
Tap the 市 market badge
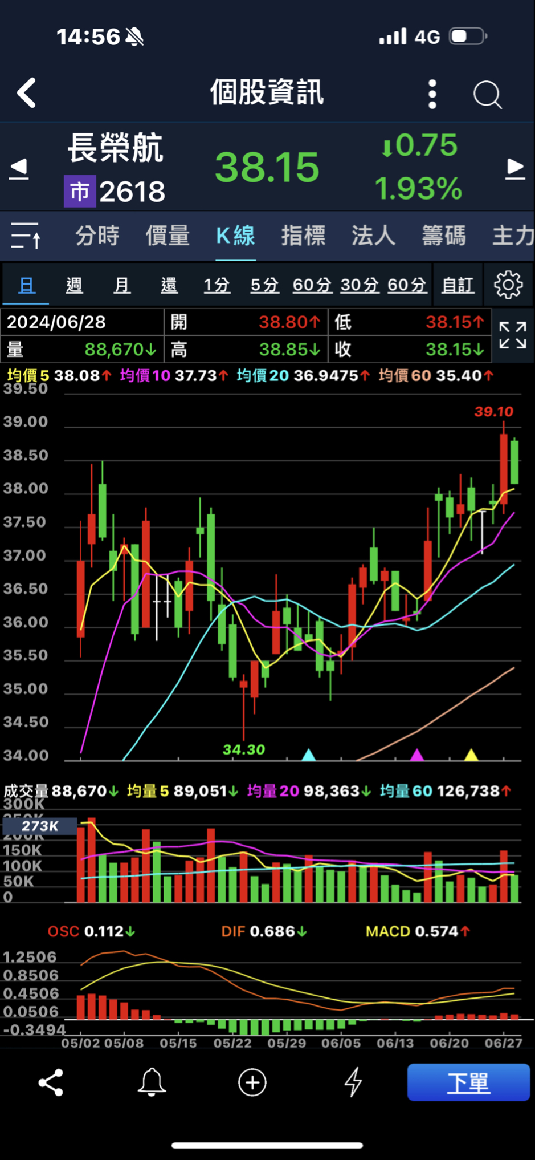click(x=80, y=192)
